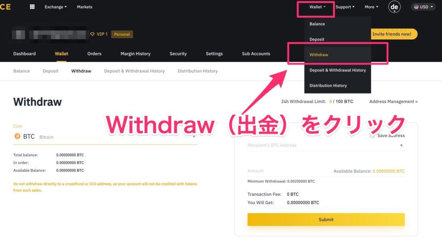Open the Sub Accounts tab

256,54
